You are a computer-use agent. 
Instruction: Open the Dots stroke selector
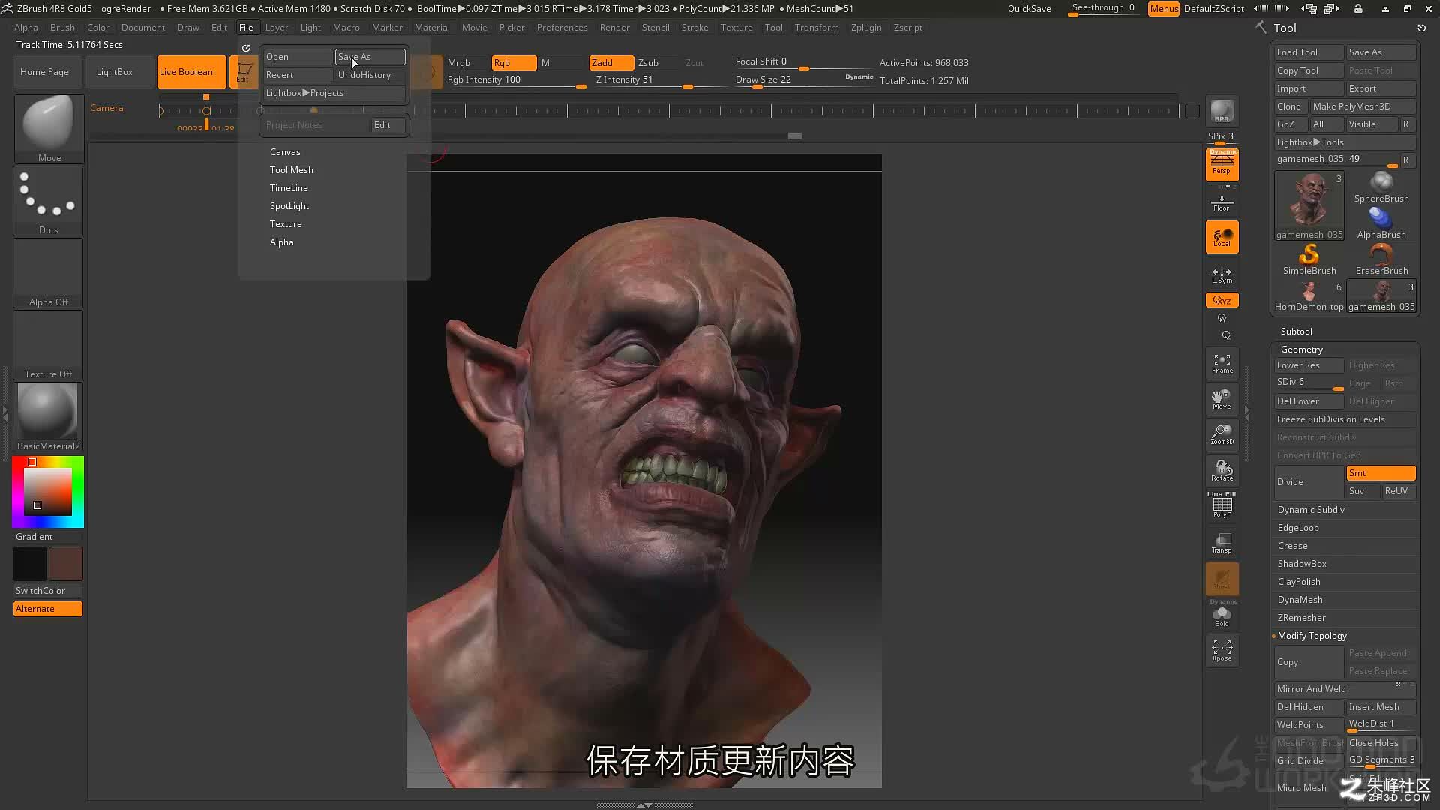click(x=49, y=201)
